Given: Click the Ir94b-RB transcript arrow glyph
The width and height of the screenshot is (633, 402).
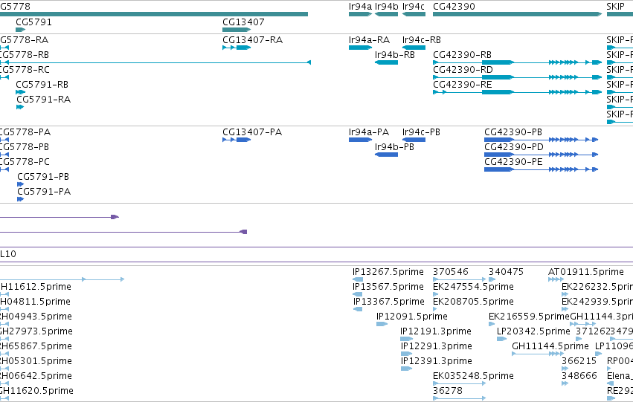Looking at the screenshot, I should click(x=386, y=62).
